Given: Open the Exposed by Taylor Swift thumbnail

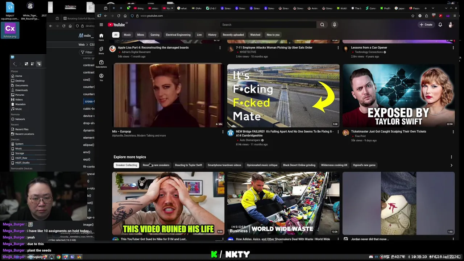Looking at the screenshot, I should pos(398,96).
